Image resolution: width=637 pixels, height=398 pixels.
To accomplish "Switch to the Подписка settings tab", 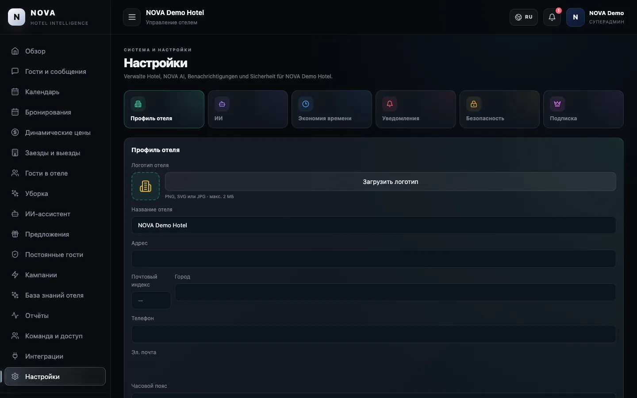I will pos(583,109).
